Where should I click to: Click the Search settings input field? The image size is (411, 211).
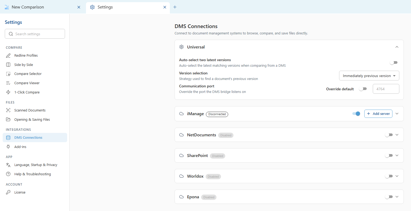tap(35, 34)
